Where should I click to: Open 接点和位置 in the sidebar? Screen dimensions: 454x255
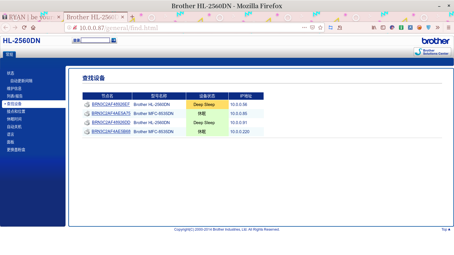coord(16,111)
